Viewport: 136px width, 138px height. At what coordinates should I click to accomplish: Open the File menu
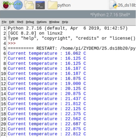4,22
